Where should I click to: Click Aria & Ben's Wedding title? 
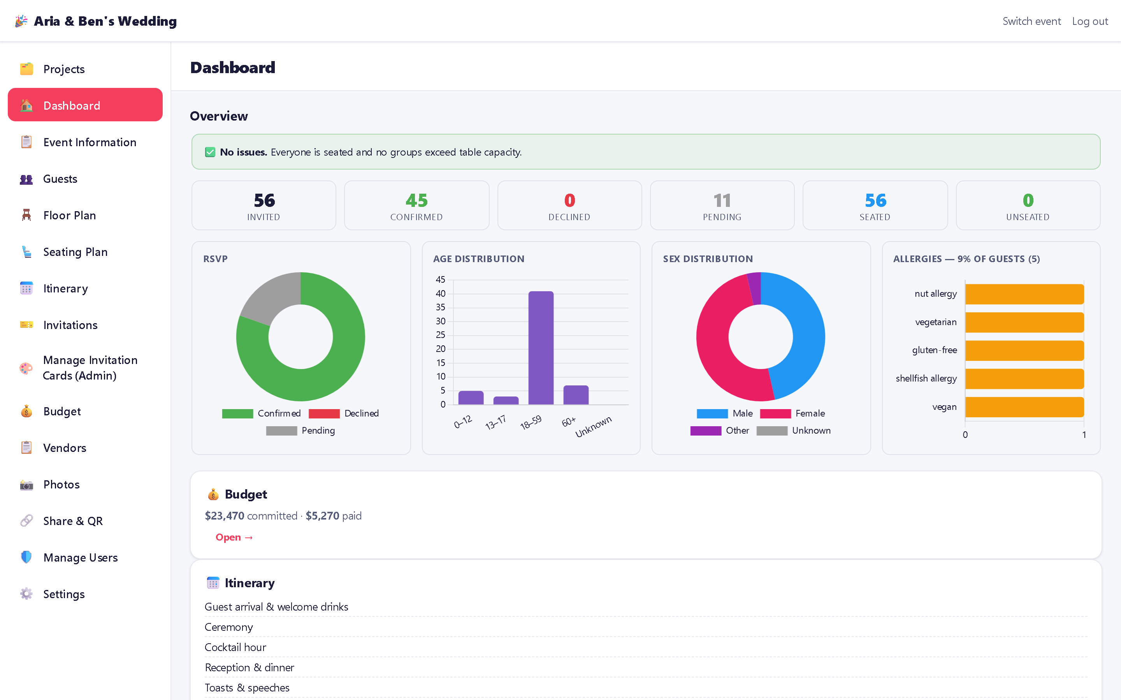[x=105, y=21]
